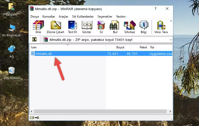Image resolution: width=199 pixels, height=126 pixels.
Task: Select Bu Bilgisayar desktop icon
Action: pyautogui.click(x=12, y=31)
